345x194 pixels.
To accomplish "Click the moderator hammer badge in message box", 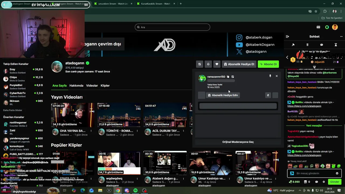I will pyautogui.click(x=292, y=173).
